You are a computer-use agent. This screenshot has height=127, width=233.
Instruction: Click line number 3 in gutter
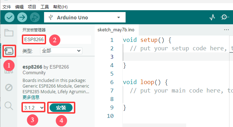pyautogui.click(x=112, y=57)
